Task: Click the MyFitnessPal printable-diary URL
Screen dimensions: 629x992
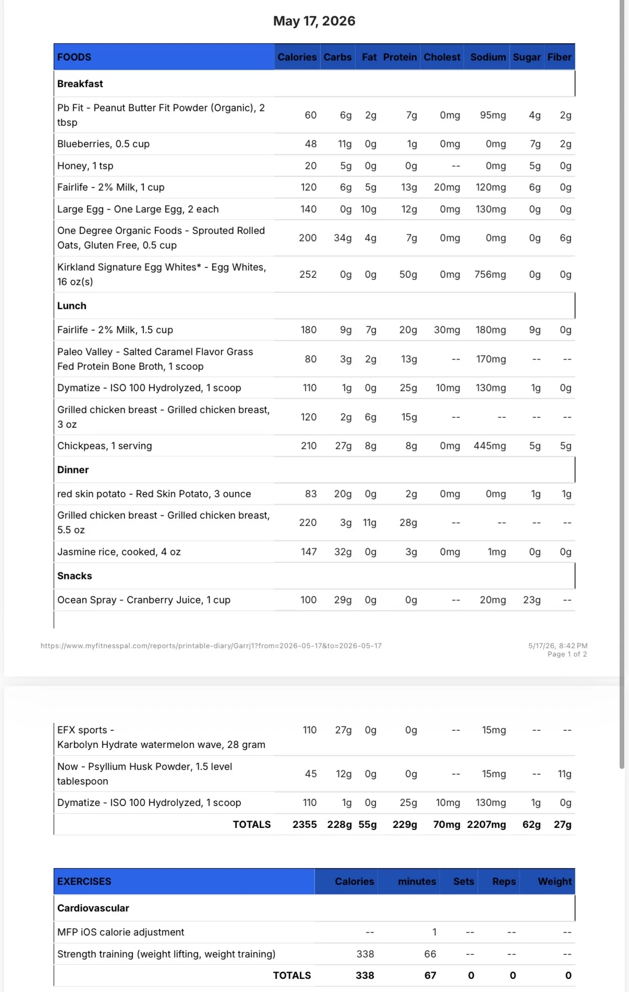Action: coord(211,646)
